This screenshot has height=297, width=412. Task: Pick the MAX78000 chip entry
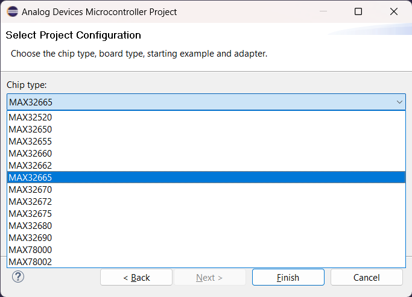click(206, 250)
